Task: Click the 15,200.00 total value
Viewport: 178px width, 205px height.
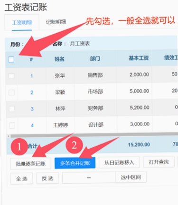Action: point(139,144)
